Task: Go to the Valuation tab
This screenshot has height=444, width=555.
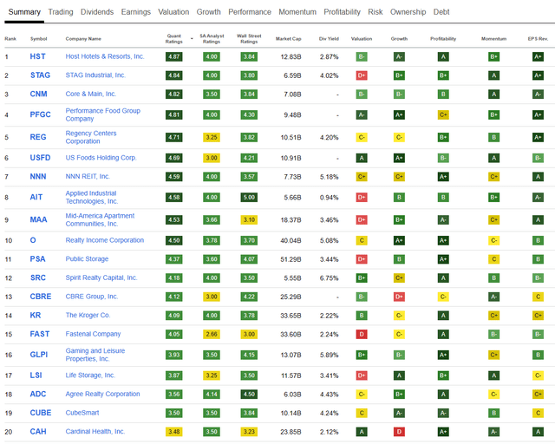Action: pyautogui.click(x=173, y=12)
